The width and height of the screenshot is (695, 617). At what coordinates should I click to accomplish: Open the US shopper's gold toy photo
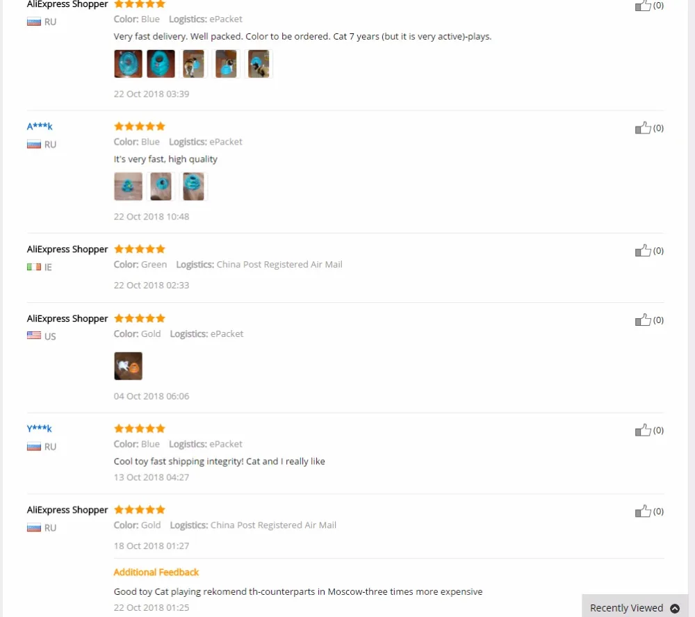pos(128,366)
